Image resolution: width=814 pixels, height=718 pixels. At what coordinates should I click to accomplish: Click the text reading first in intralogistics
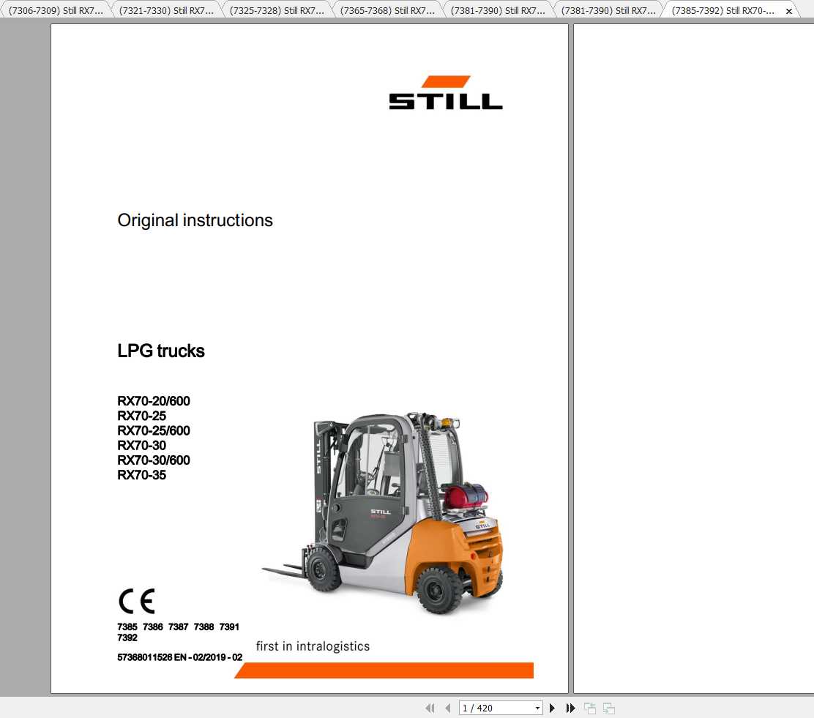pos(313,646)
